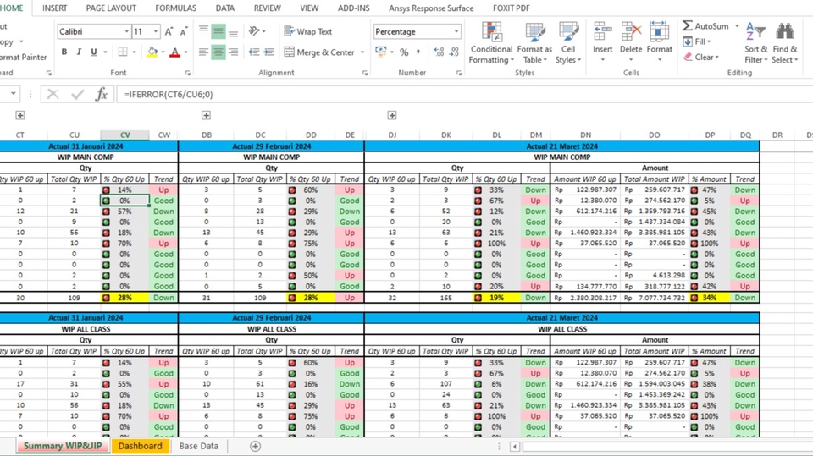Image resolution: width=813 pixels, height=456 pixels.
Task: Align text to top
Action: coord(204,31)
